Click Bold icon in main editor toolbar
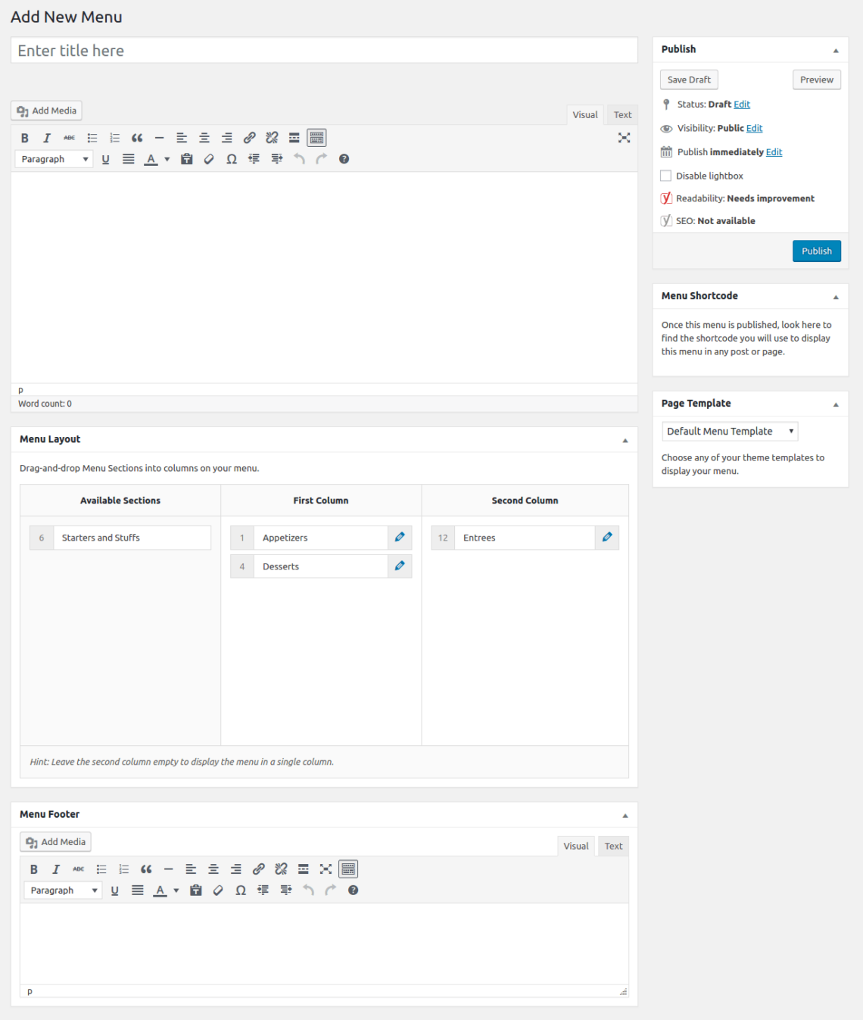This screenshot has height=1020, width=863. click(x=24, y=138)
